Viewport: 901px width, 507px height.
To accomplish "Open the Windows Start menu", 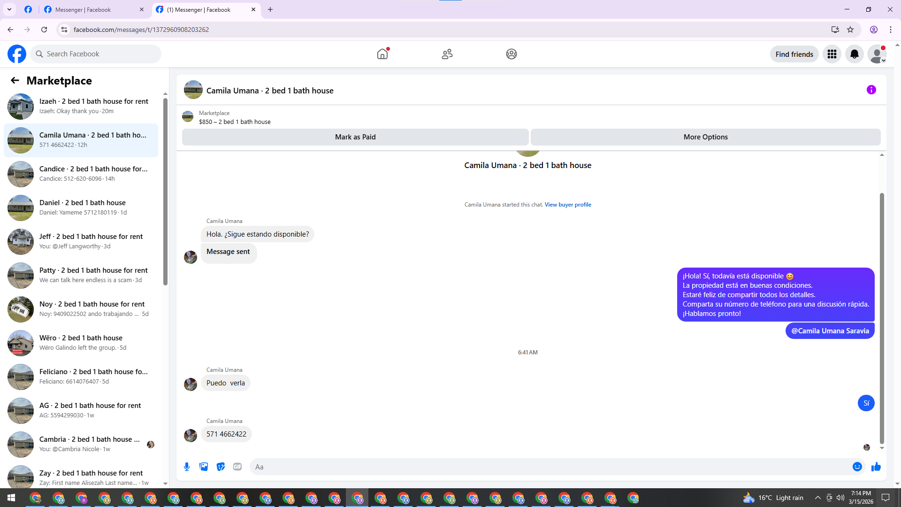I will tap(11, 498).
